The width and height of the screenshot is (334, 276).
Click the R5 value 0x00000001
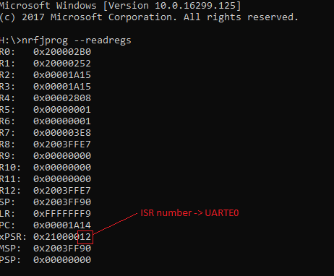coord(62,110)
